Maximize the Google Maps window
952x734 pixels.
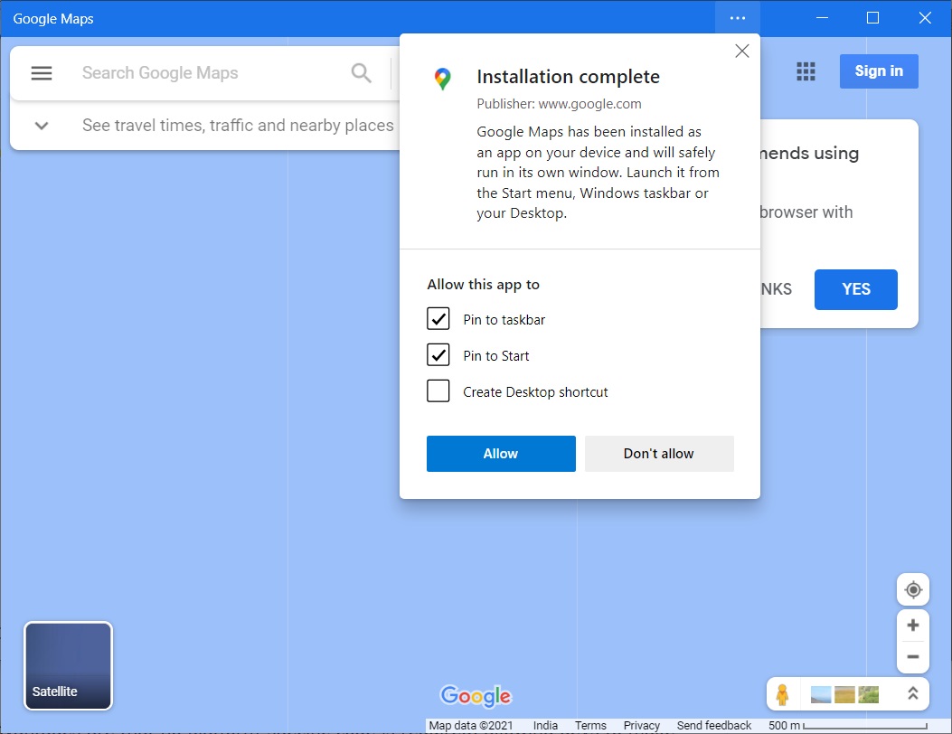click(x=872, y=18)
